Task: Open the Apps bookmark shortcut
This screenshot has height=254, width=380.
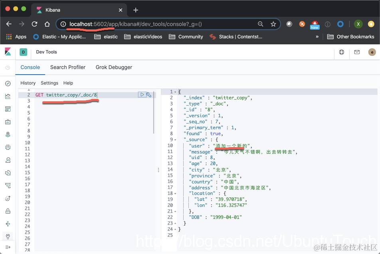Action: click(16, 37)
